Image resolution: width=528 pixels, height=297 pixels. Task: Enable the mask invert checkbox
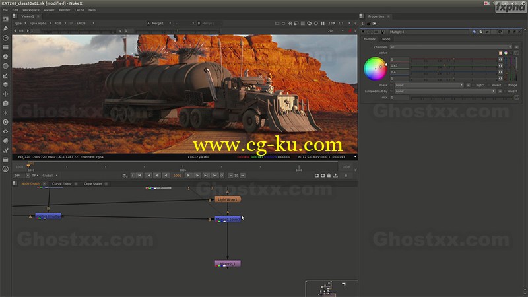(488, 86)
